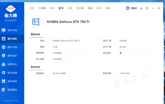The width and height of the screenshot is (165, 104).
Task: Close the 鲁大师 window
Action: [x=159, y=8]
